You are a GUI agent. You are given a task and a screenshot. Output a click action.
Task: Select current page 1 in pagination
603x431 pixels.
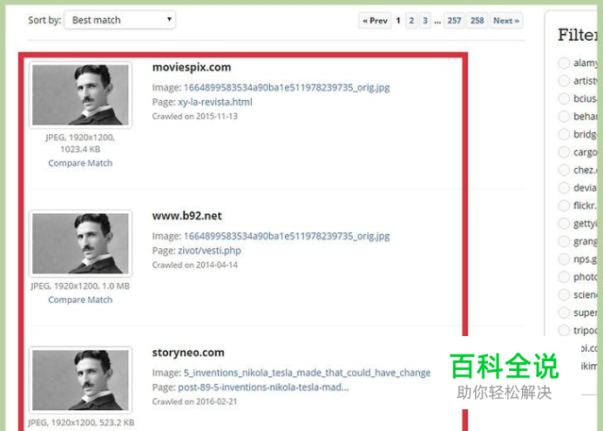pyautogui.click(x=398, y=21)
